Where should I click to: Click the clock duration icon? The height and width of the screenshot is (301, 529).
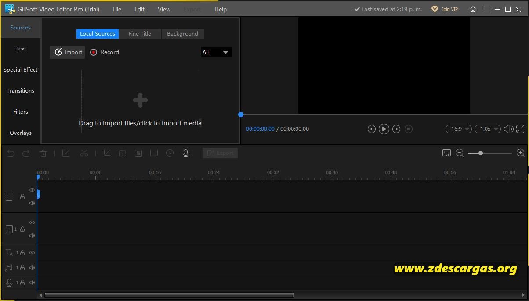tap(170, 153)
